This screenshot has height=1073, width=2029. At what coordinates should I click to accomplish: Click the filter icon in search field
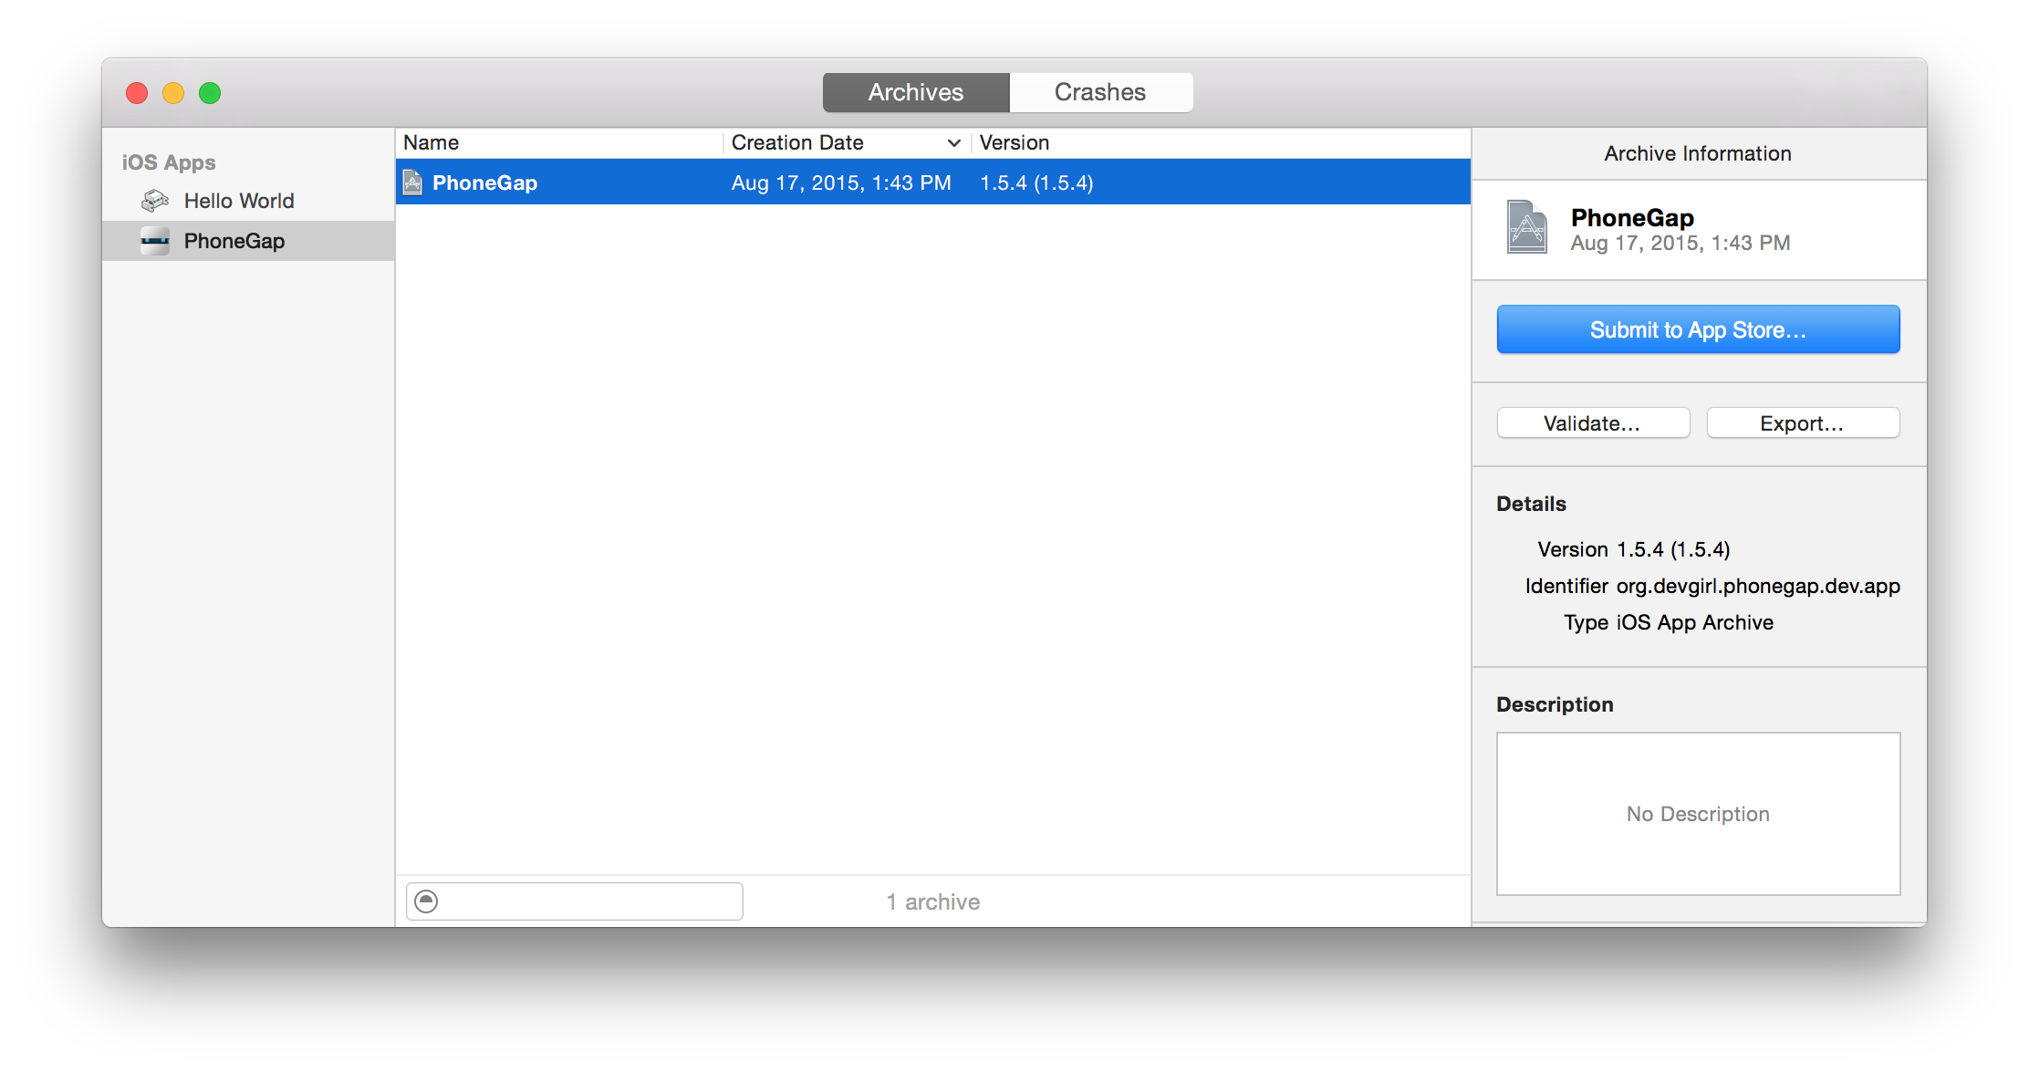(426, 901)
